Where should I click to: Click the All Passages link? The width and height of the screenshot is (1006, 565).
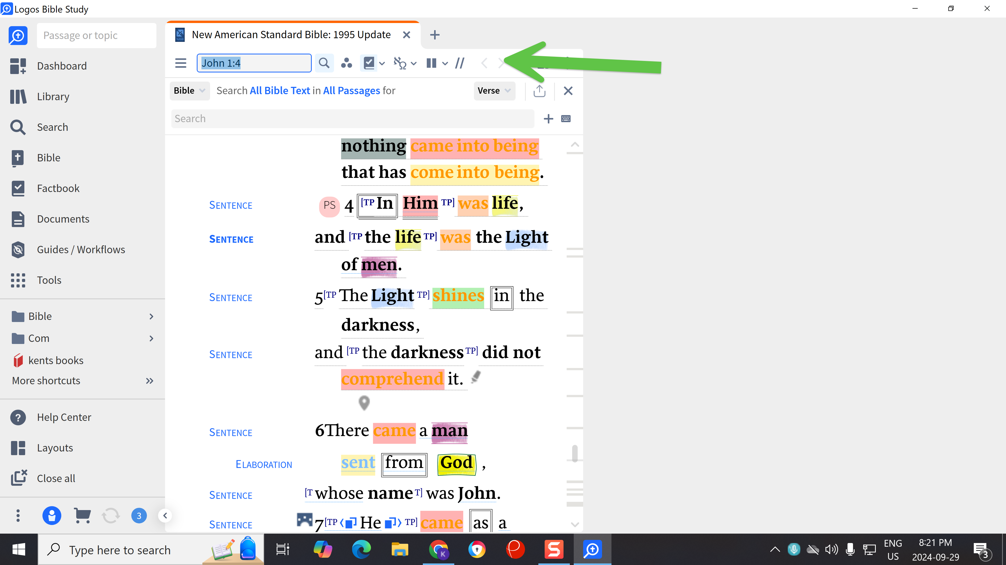point(352,91)
